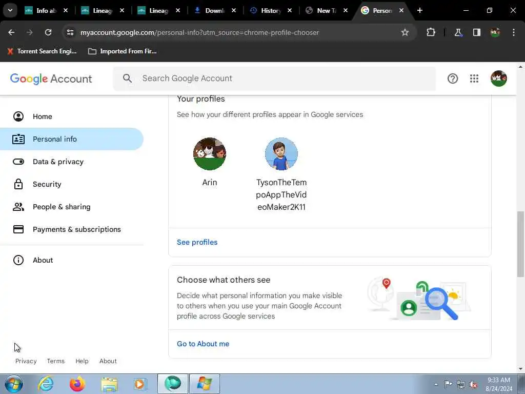Focus the Search Google Account field
525x394 pixels.
click(x=275, y=78)
